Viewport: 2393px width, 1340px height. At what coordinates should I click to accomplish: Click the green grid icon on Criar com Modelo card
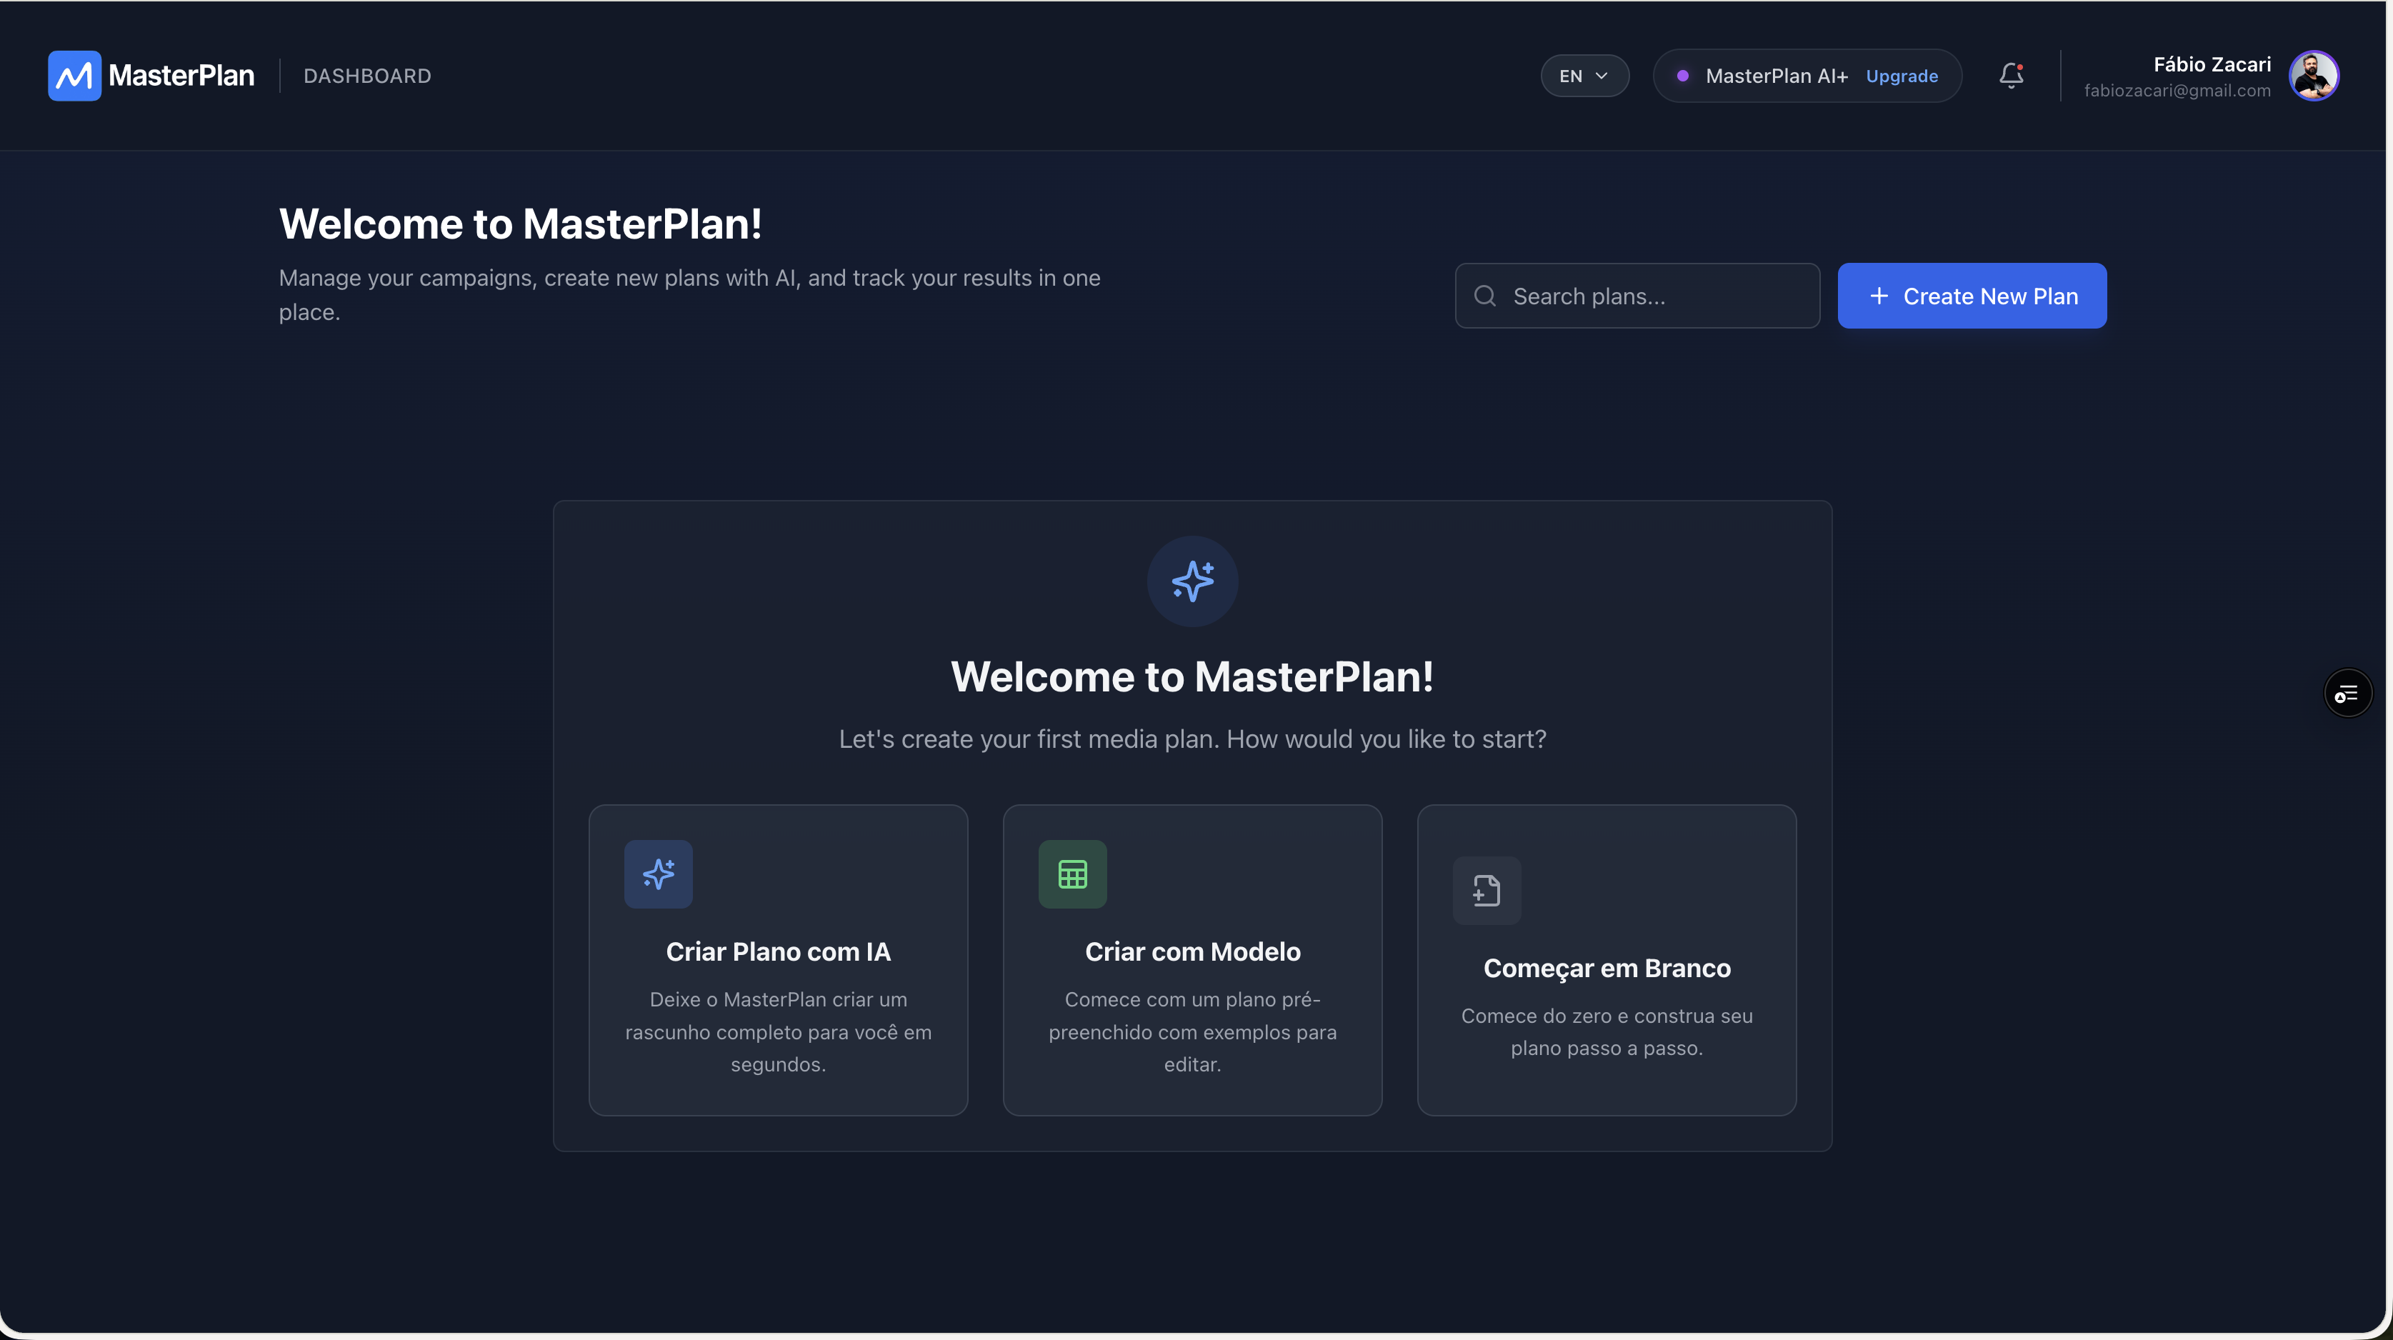pos(1073,873)
